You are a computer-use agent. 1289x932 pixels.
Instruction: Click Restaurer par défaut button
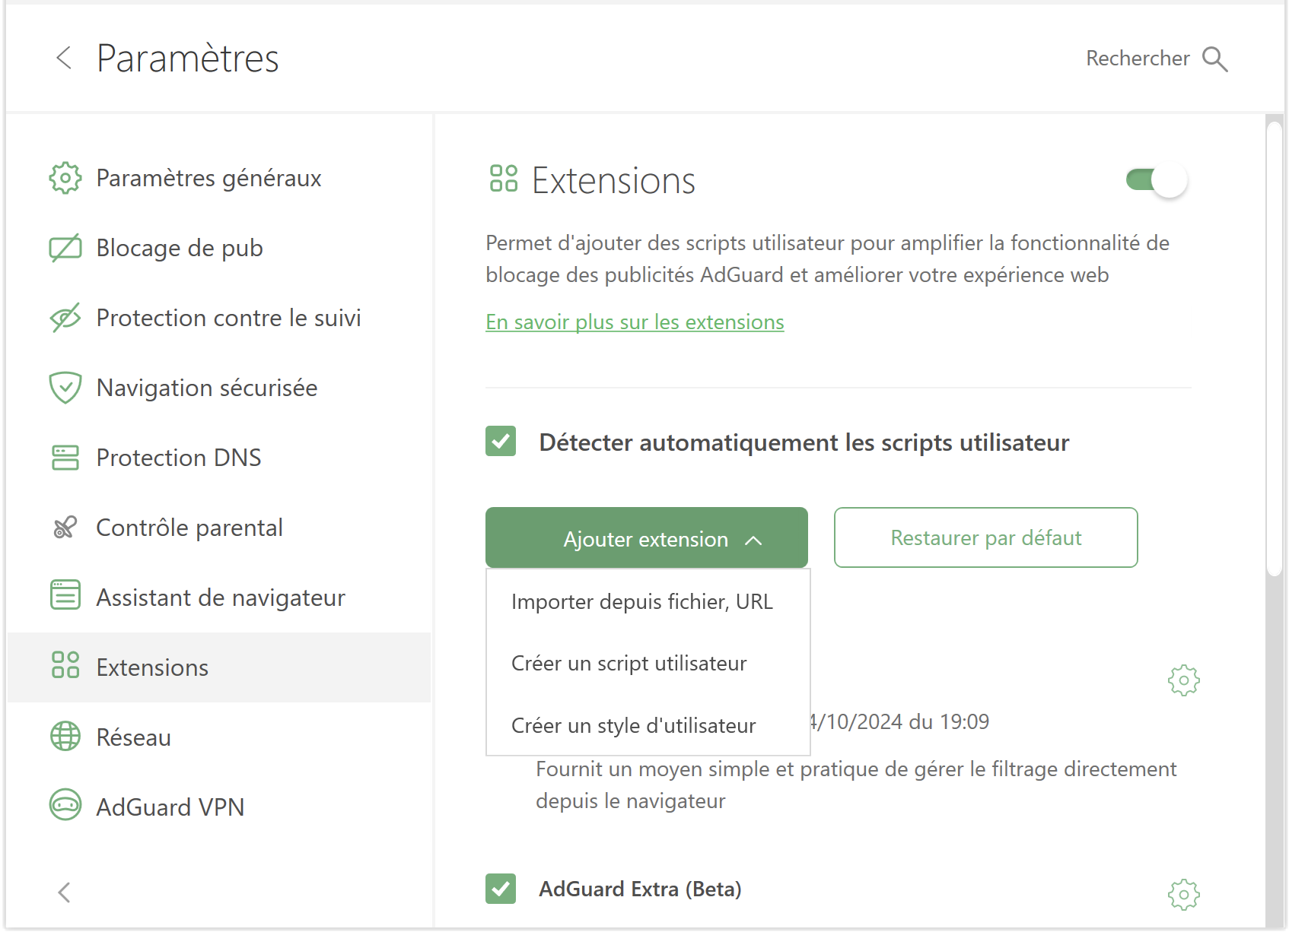[x=986, y=537]
